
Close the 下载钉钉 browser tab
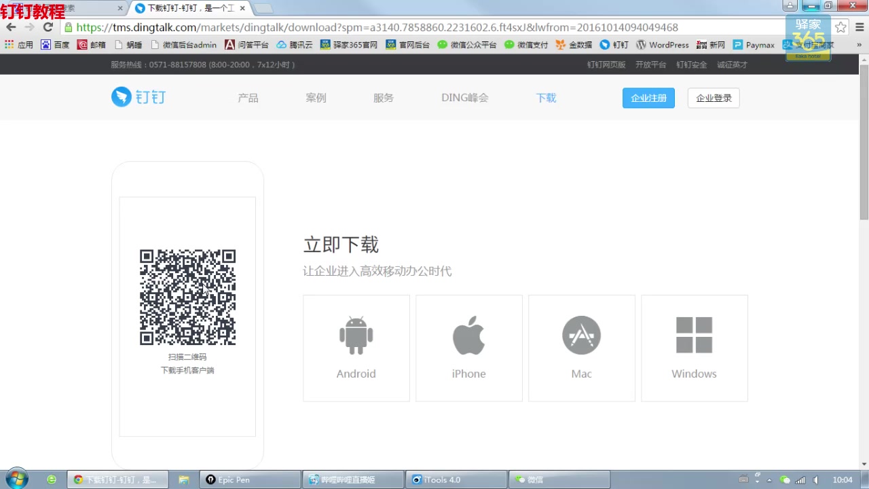pos(242,8)
